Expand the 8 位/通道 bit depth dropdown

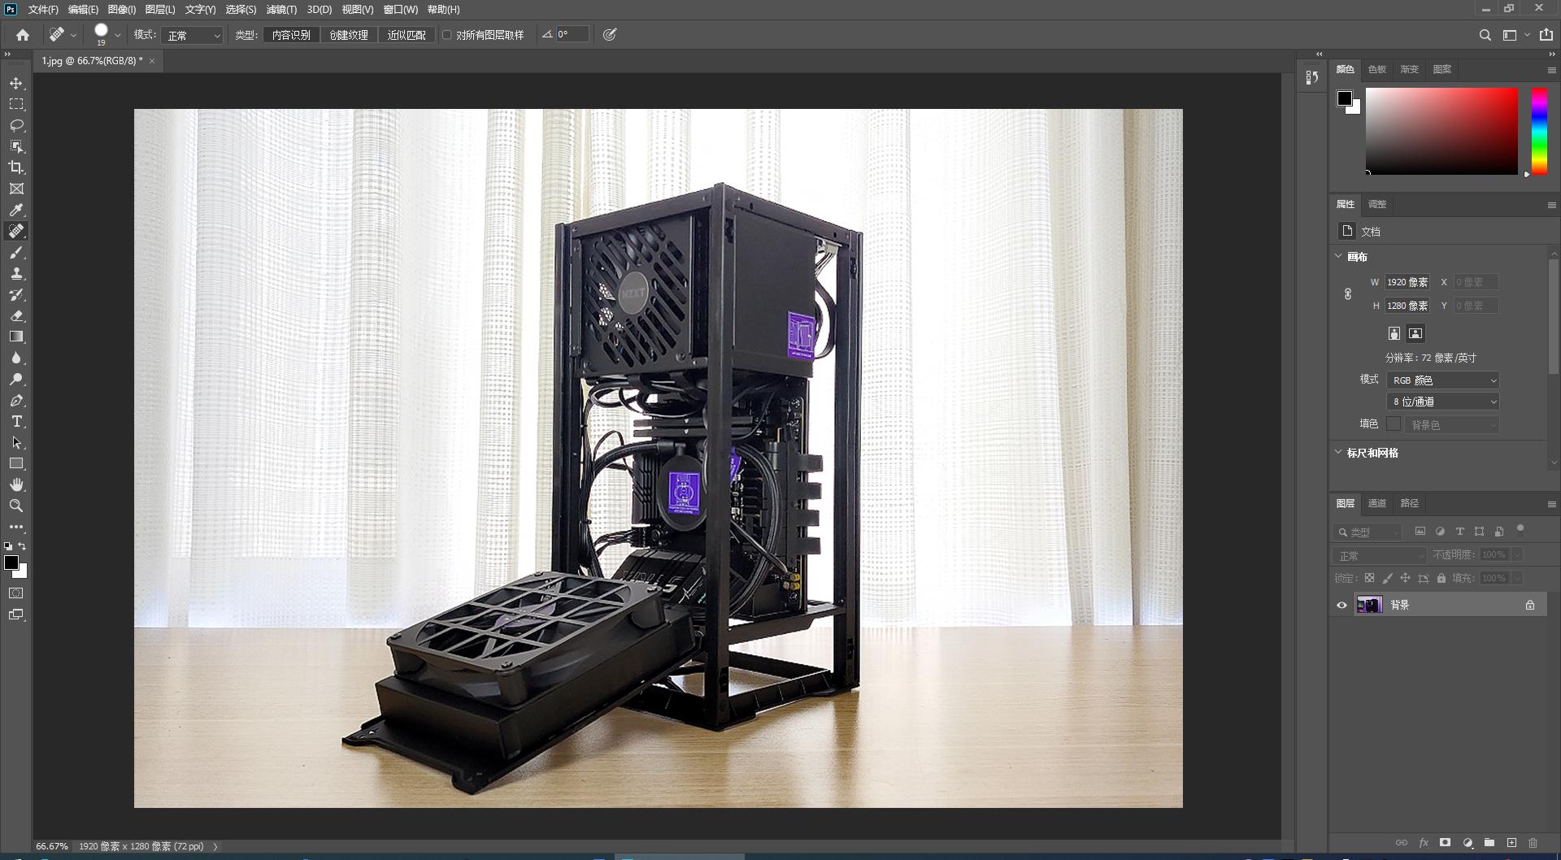pyautogui.click(x=1442, y=401)
